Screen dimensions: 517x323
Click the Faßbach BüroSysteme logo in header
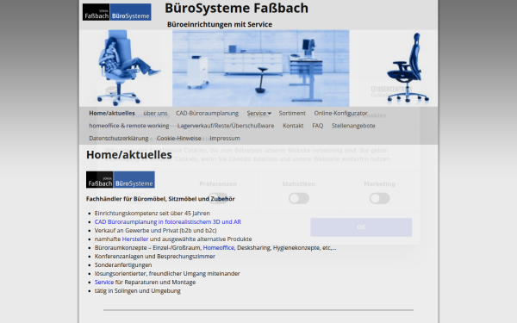click(x=116, y=12)
